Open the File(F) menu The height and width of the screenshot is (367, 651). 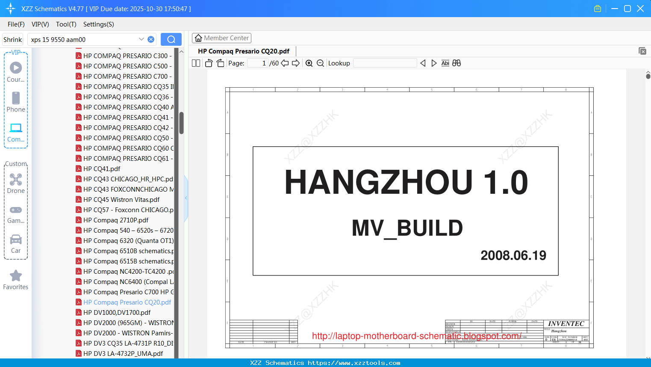[16, 24]
